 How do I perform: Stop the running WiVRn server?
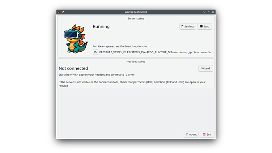(x=204, y=26)
